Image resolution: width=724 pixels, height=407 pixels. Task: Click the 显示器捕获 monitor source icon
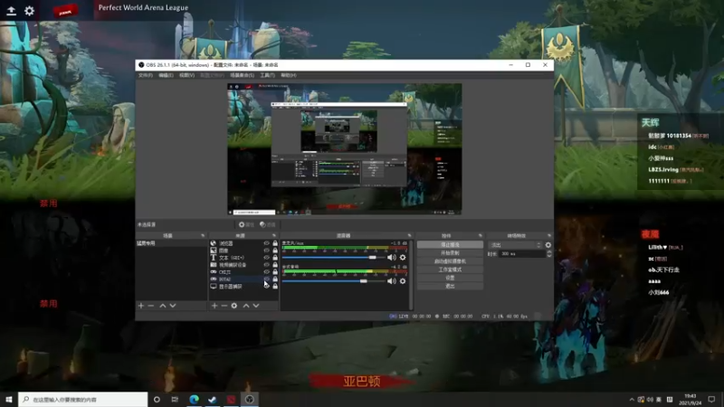pyautogui.click(x=214, y=286)
